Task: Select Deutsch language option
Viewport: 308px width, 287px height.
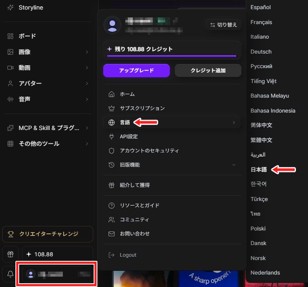Action: pos(261,52)
